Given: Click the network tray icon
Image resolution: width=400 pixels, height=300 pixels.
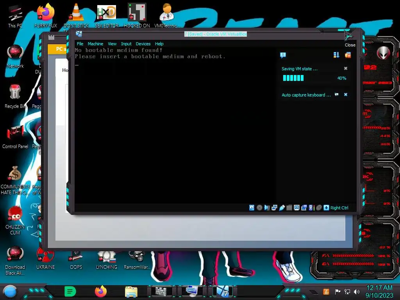Looking at the screenshot, I should (347, 291).
